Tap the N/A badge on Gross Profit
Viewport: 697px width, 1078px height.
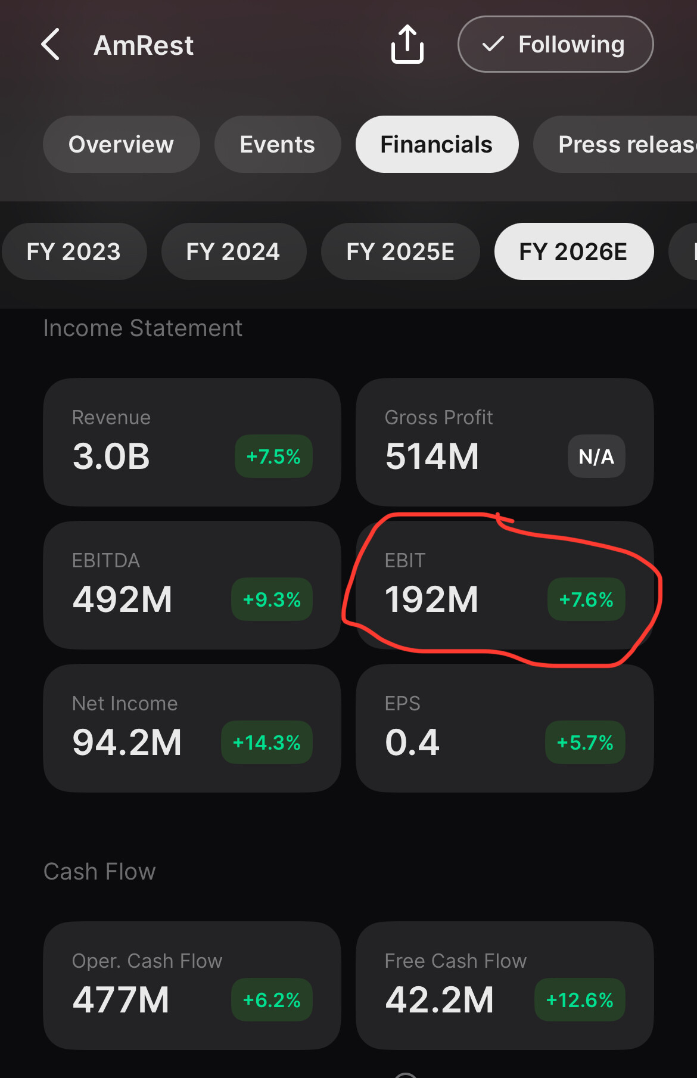pyautogui.click(x=596, y=456)
